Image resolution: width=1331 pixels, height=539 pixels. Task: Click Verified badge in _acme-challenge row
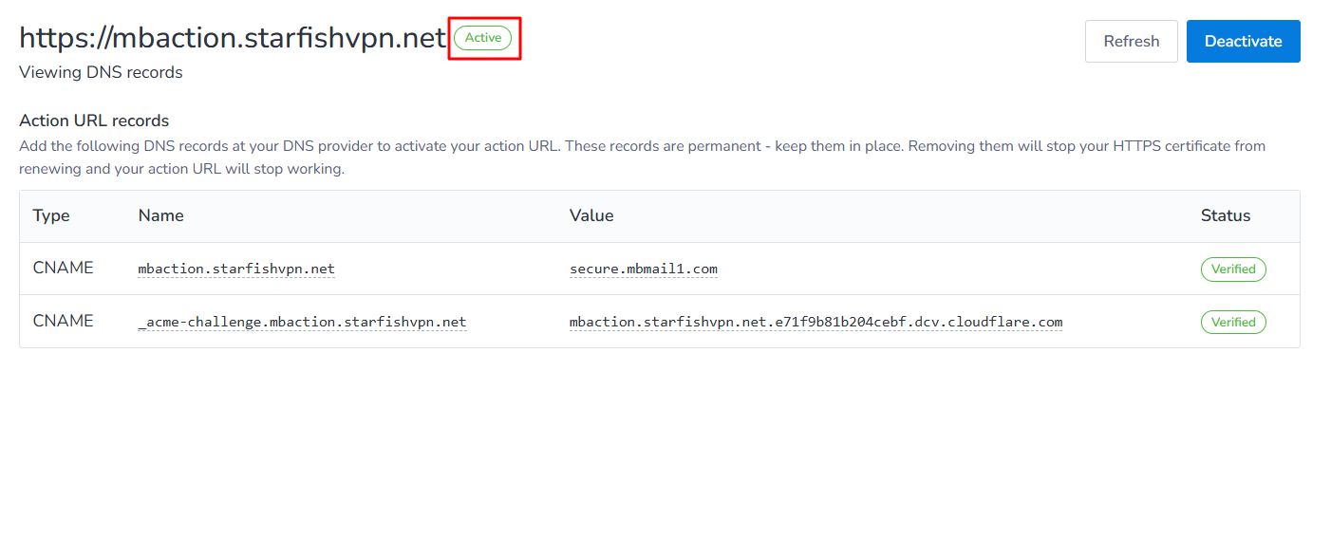coord(1233,322)
